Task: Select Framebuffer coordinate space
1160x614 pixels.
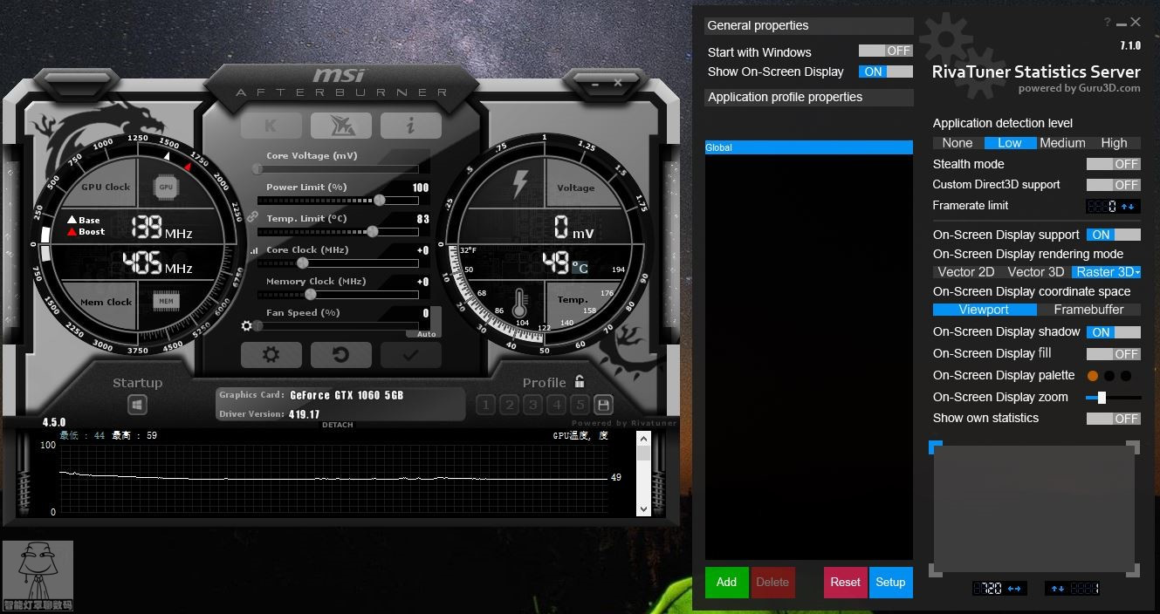Action: click(1088, 310)
